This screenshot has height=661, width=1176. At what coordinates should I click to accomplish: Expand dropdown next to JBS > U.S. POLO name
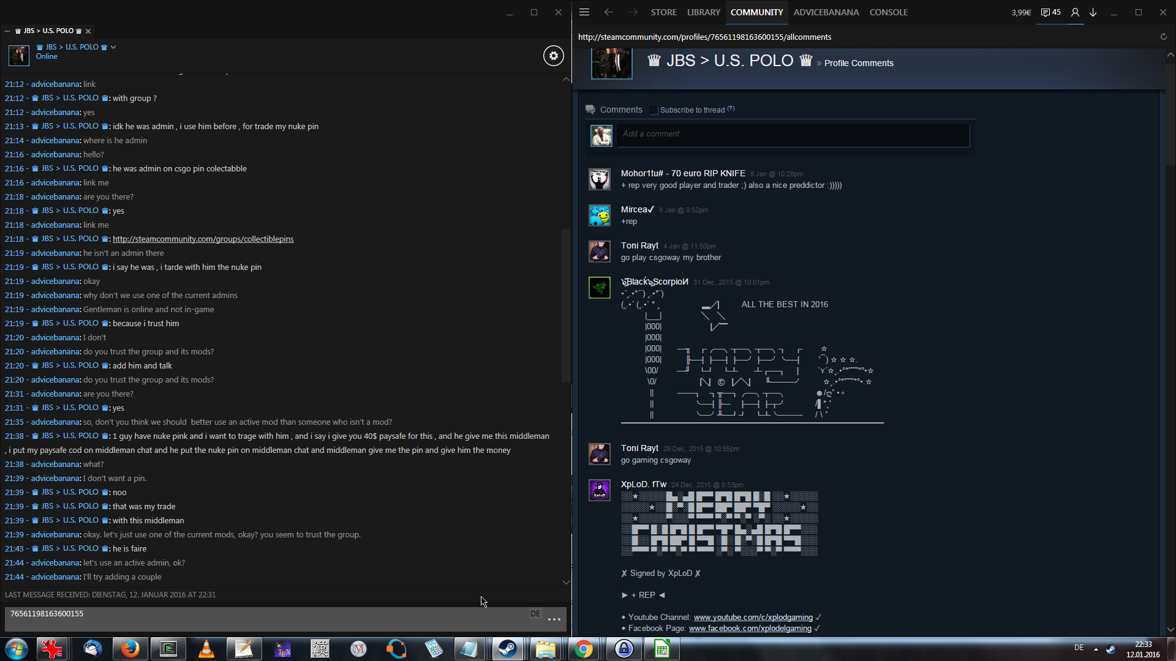coord(113,47)
